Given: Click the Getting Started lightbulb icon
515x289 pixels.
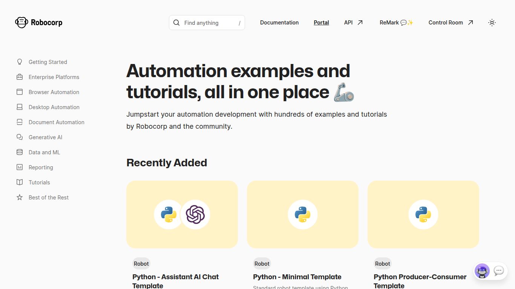Looking at the screenshot, I should (20, 62).
